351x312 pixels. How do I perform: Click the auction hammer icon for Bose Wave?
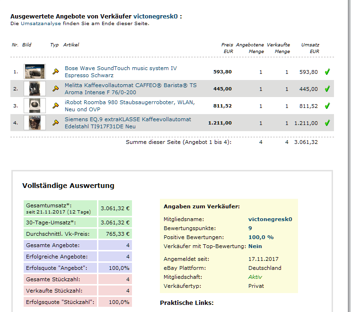tap(55, 71)
